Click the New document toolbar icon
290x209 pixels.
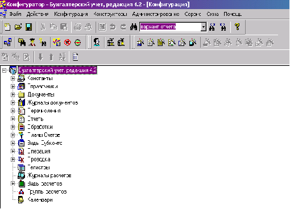click(7, 27)
